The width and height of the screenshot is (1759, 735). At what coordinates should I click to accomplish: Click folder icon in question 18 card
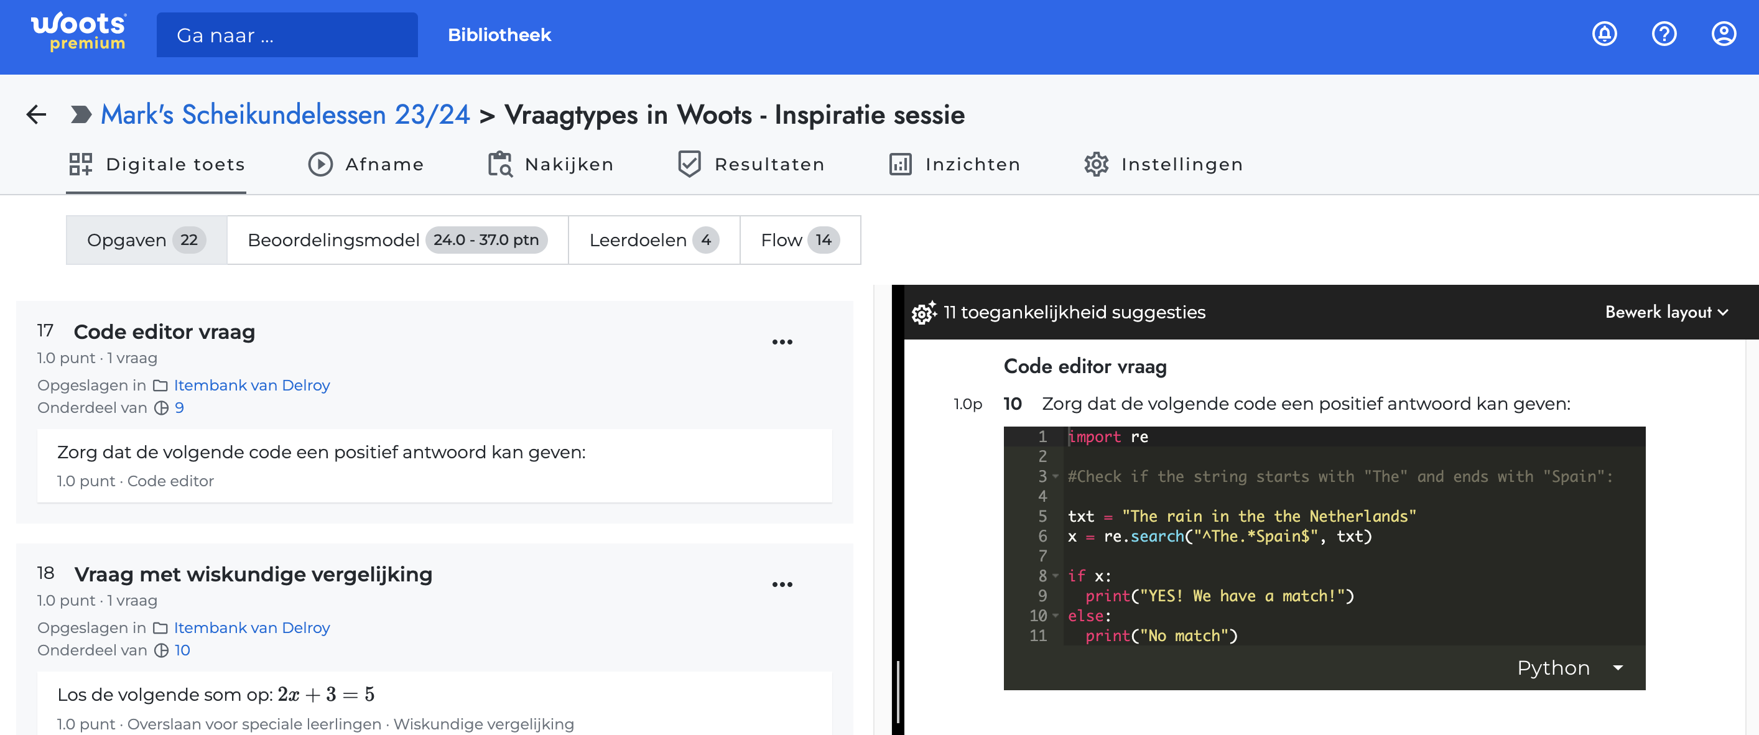click(160, 628)
